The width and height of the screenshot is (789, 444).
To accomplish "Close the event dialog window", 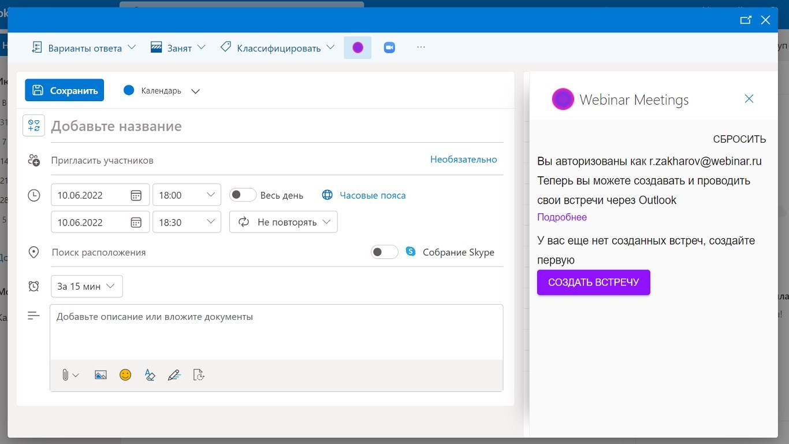I will pos(765,20).
